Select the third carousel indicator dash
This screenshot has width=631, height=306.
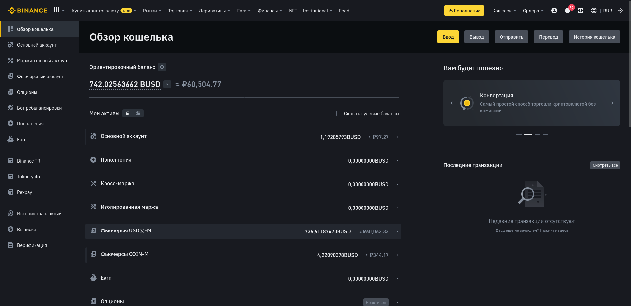pyautogui.click(x=537, y=134)
